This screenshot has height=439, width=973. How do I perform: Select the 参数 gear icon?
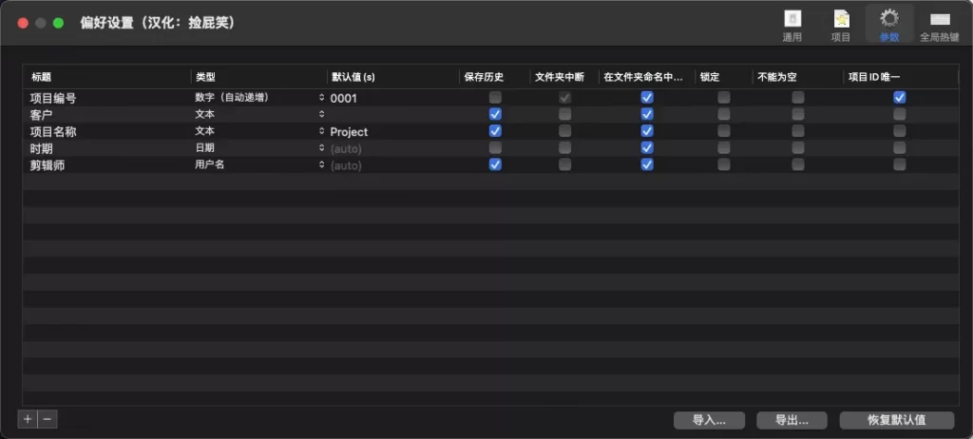(x=889, y=19)
